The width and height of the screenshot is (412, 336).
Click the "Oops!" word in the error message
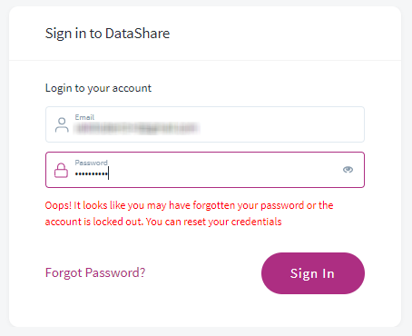[x=58, y=205]
